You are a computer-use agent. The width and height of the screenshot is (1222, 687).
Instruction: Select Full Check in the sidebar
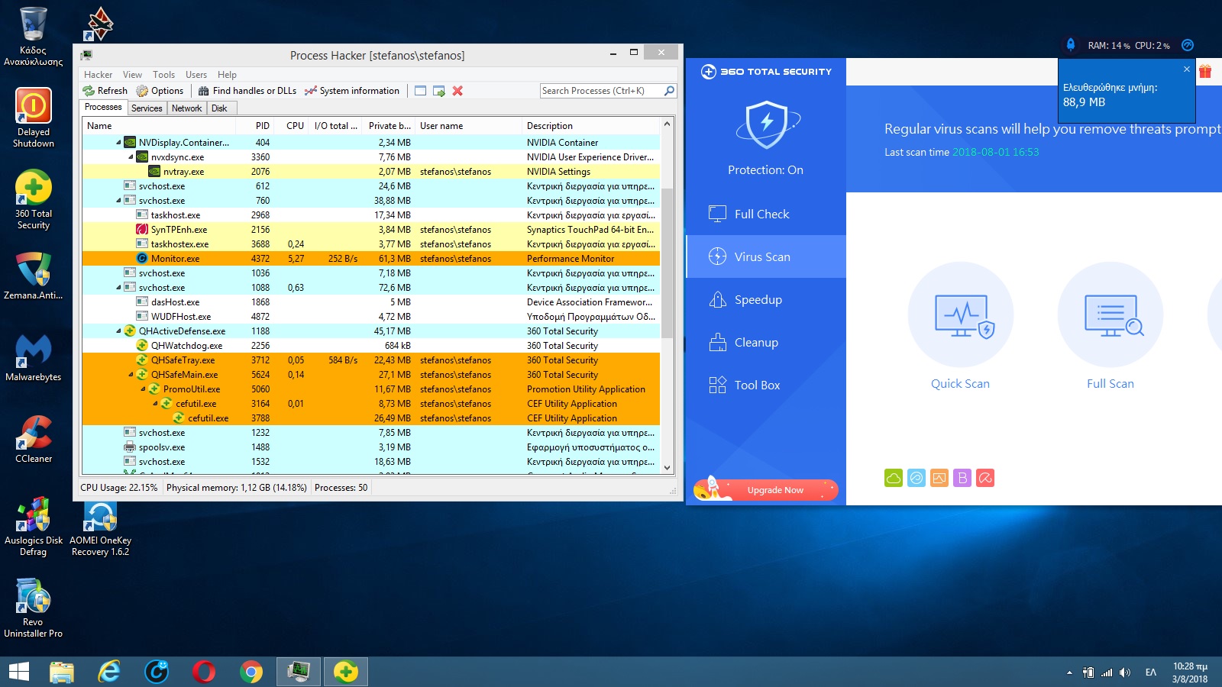tap(761, 214)
